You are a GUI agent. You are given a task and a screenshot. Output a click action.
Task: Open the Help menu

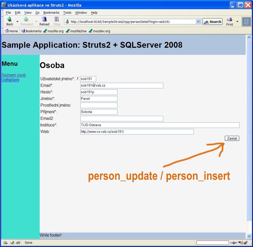(x=94, y=13)
